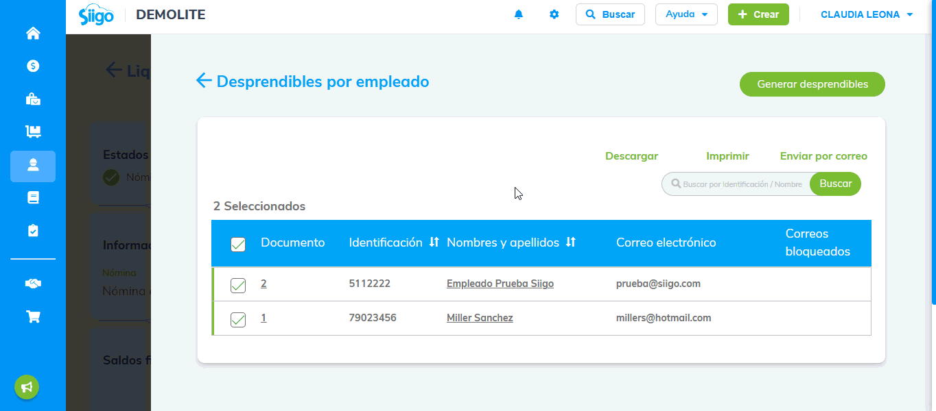Screen dimensions: 936x411
Task: Uncheck the Empleado Prueba Siigo row checkbox
Action: [238, 285]
